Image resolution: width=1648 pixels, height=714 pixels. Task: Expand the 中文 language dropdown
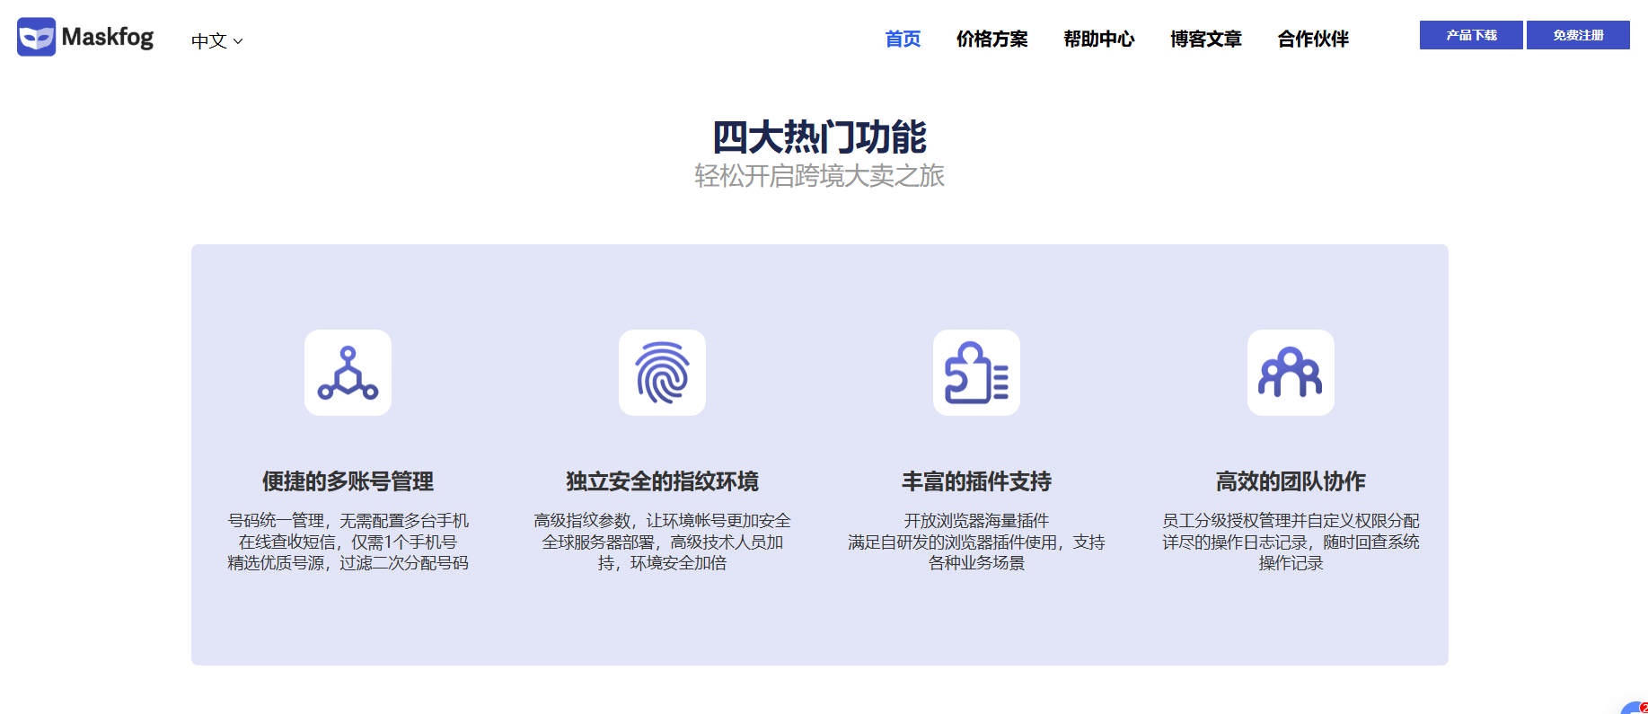217,41
